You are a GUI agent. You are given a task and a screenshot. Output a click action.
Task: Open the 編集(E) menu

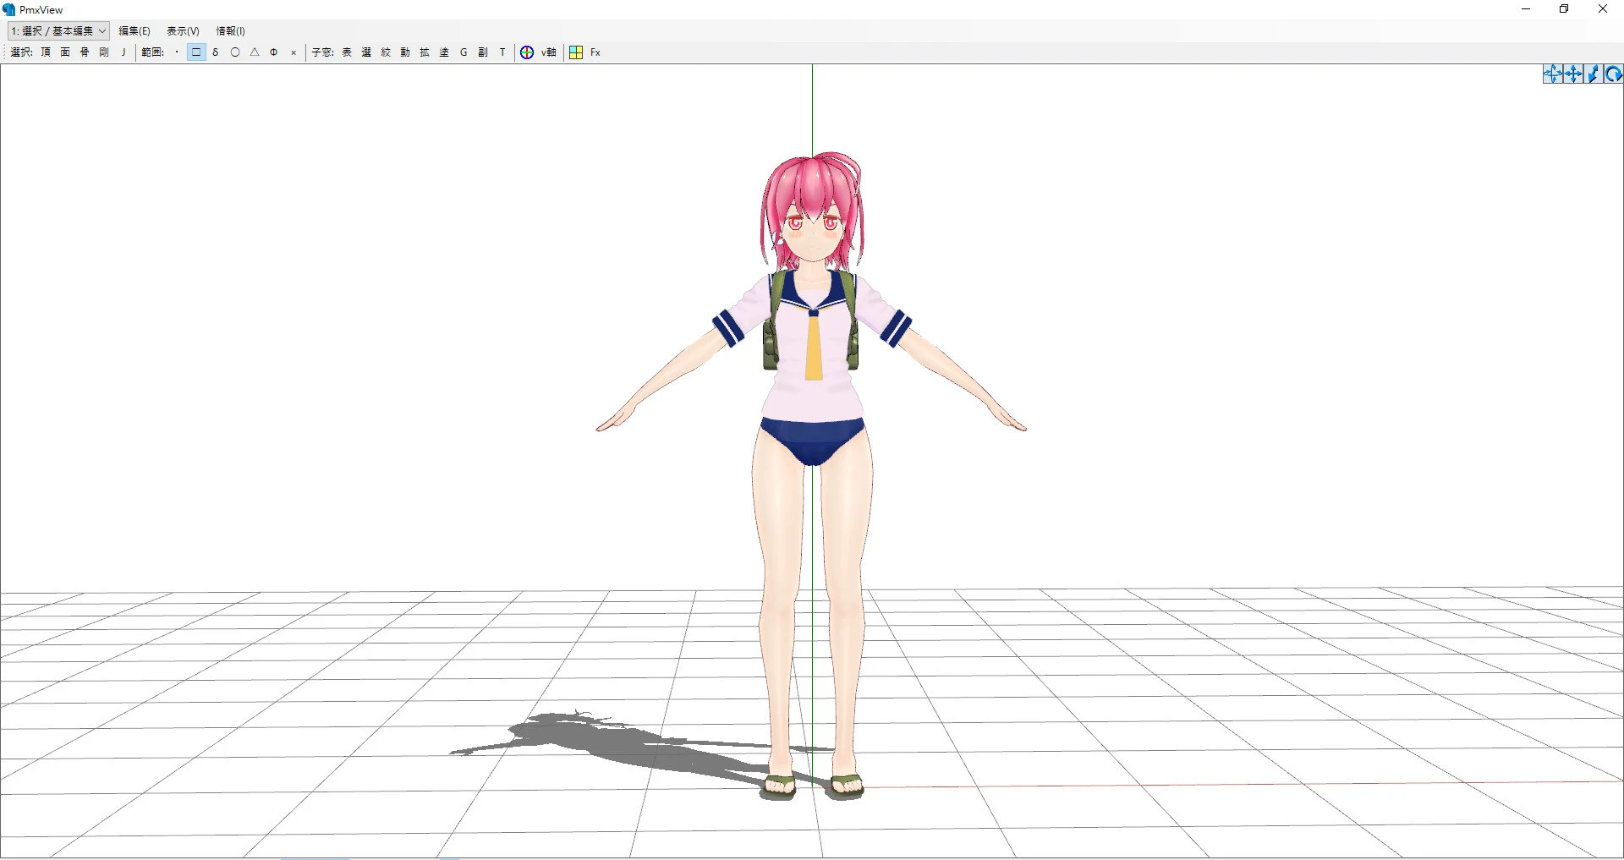[x=134, y=31]
